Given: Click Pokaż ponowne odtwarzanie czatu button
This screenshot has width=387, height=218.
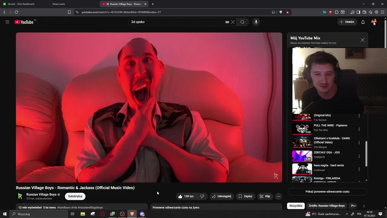Looking at the screenshot, I should (327, 192).
